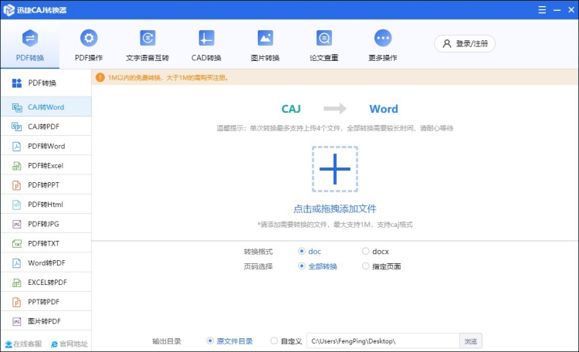The width and height of the screenshot is (579, 352).
Task: Minimize the converter window
Action: pos(557,10)
